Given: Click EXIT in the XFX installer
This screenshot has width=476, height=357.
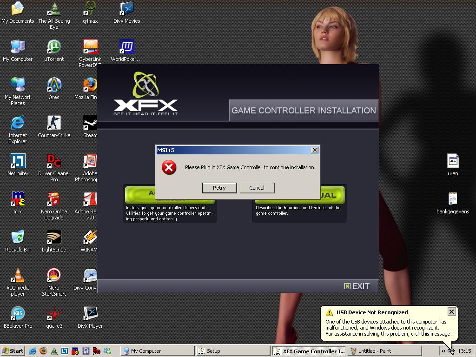Looking at the screenshot, I should pos(357,286).
